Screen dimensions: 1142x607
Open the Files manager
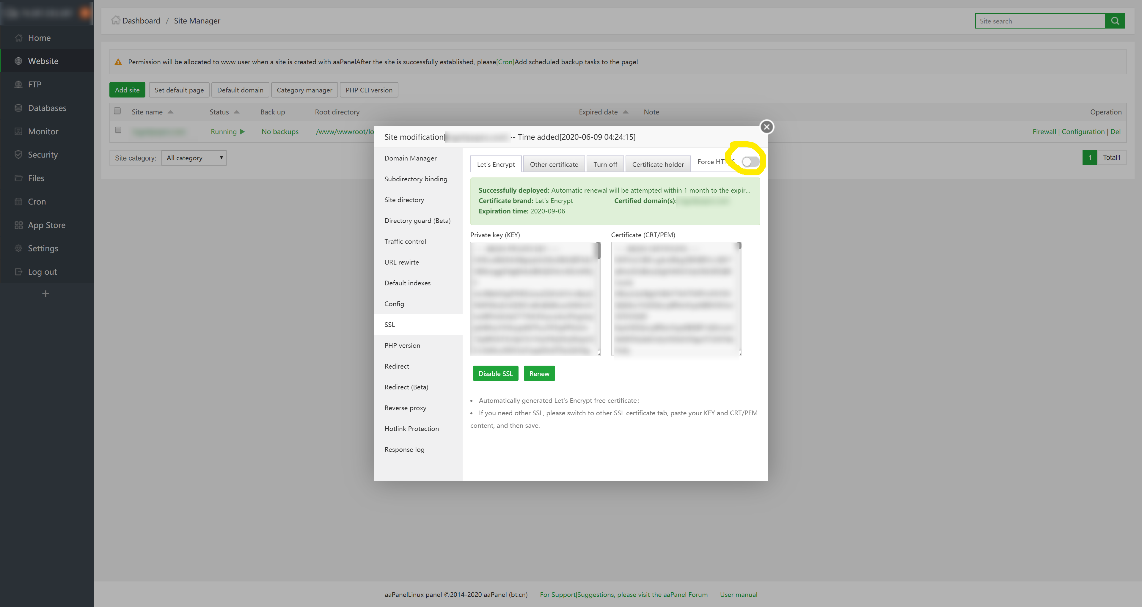(36, 178)
